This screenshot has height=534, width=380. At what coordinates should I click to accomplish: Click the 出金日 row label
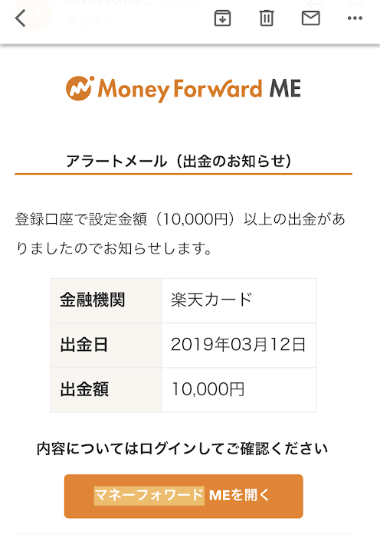[84, 345]
